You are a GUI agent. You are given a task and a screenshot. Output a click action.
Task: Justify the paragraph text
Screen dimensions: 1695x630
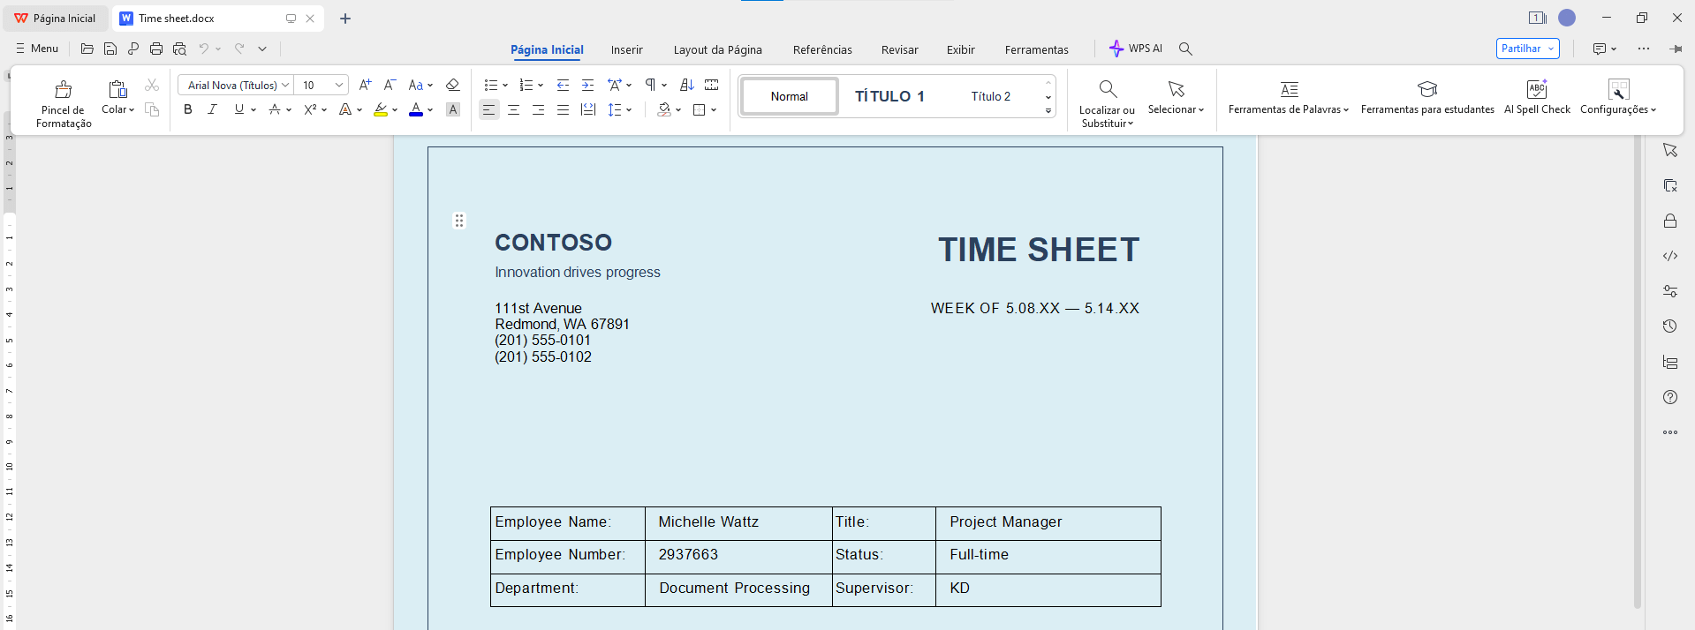[563, 109]
